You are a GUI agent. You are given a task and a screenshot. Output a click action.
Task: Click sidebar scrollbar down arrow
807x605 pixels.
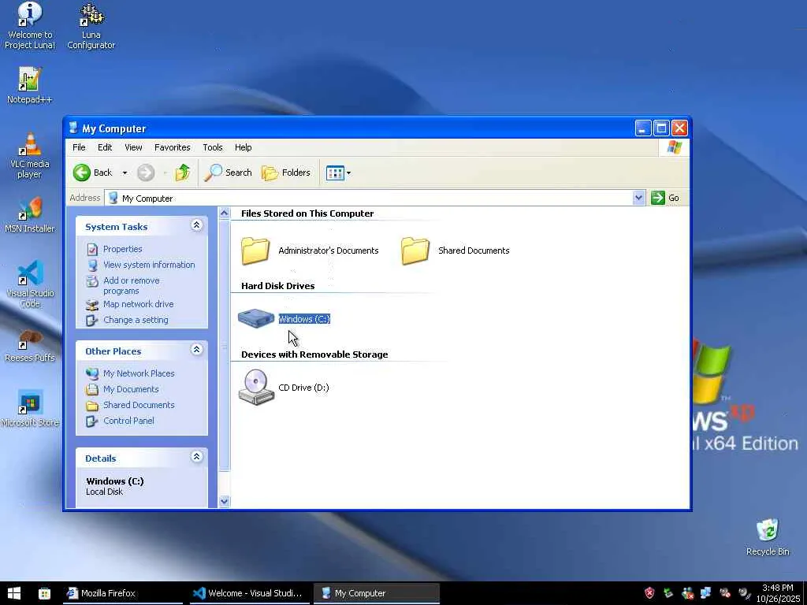coord(225,501)
